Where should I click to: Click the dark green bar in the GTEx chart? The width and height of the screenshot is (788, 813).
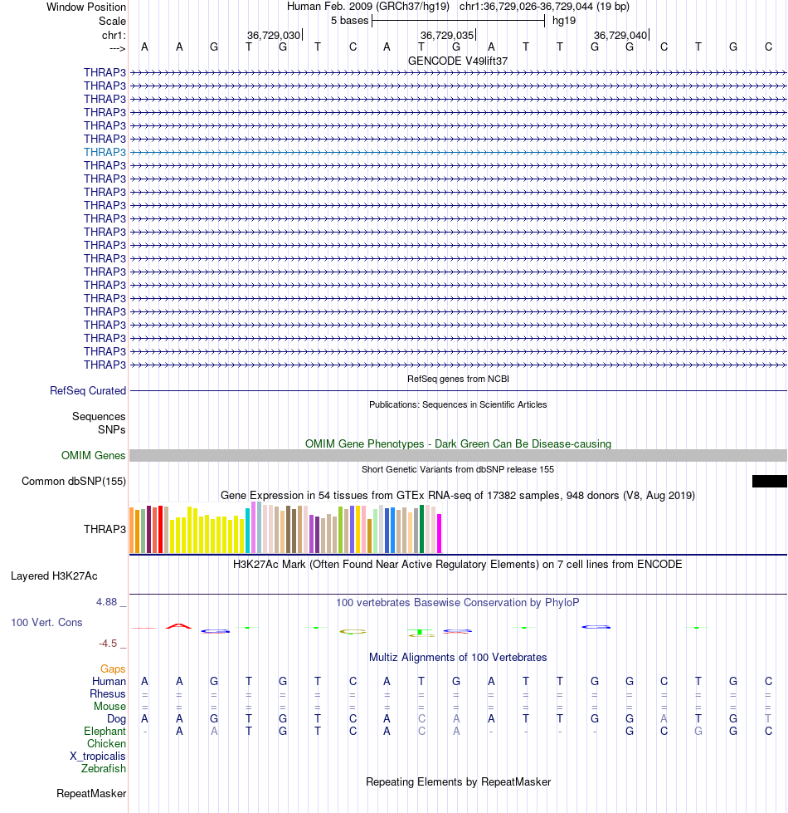[422, 529]
